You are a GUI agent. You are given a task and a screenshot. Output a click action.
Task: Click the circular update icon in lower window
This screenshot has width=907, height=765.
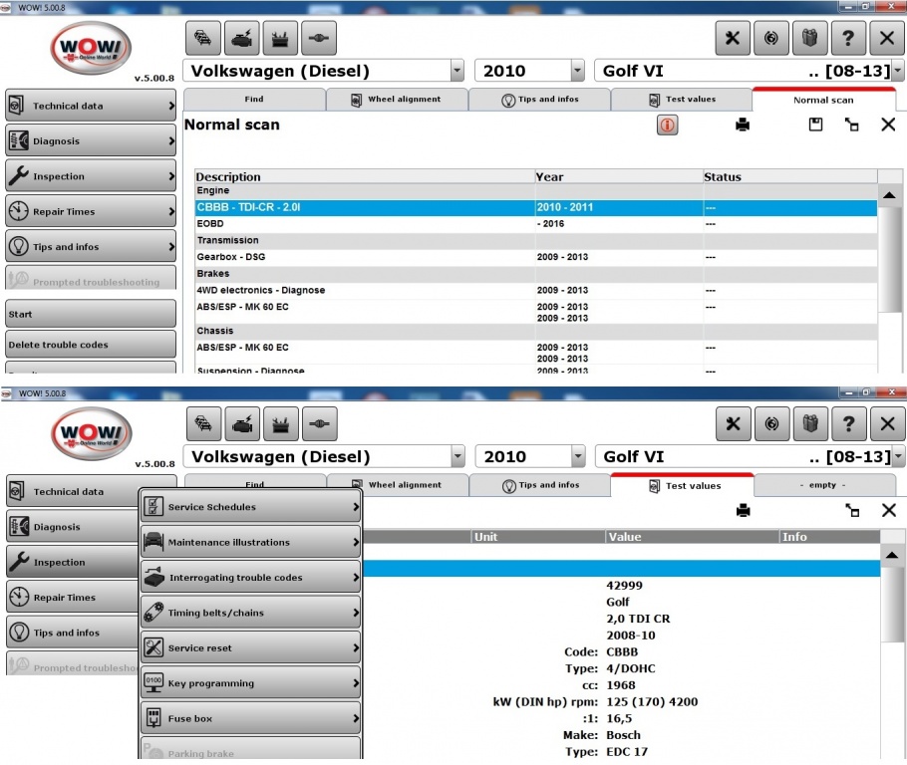771,424
